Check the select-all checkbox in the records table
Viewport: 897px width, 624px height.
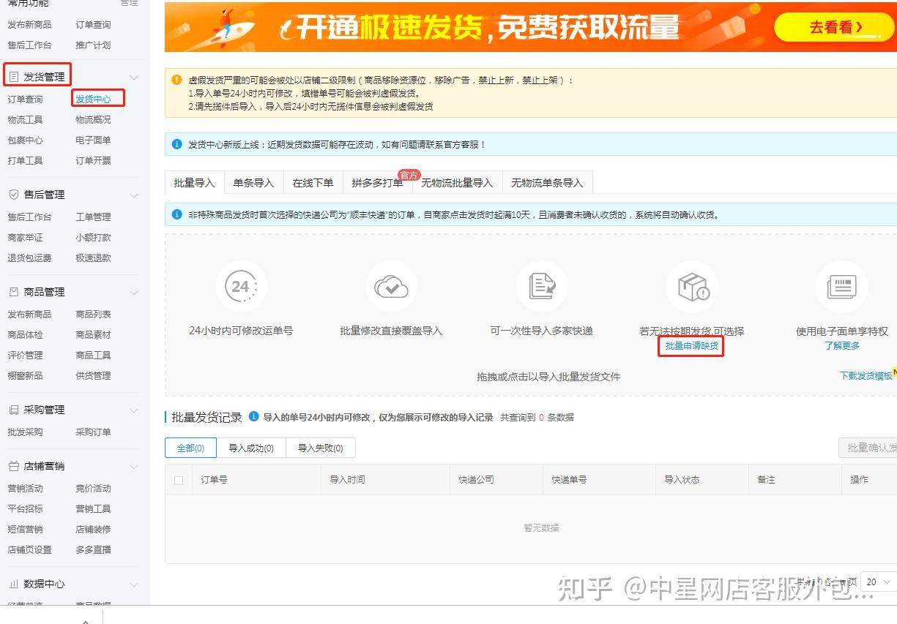coord(177,478)
